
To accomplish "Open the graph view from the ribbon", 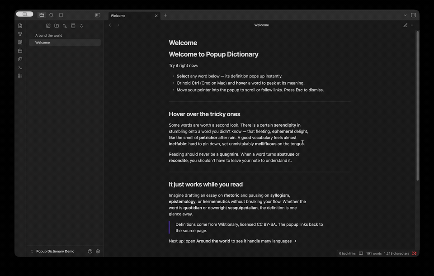I will click(20, 34).
